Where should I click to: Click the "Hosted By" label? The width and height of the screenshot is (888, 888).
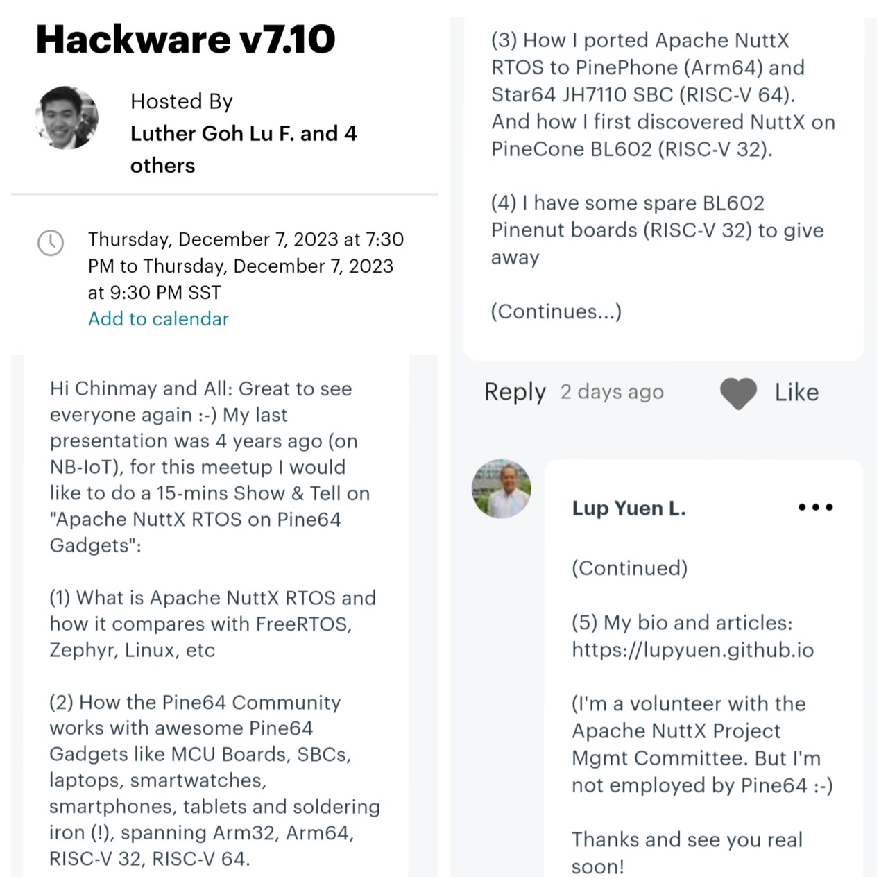[181, 101]
